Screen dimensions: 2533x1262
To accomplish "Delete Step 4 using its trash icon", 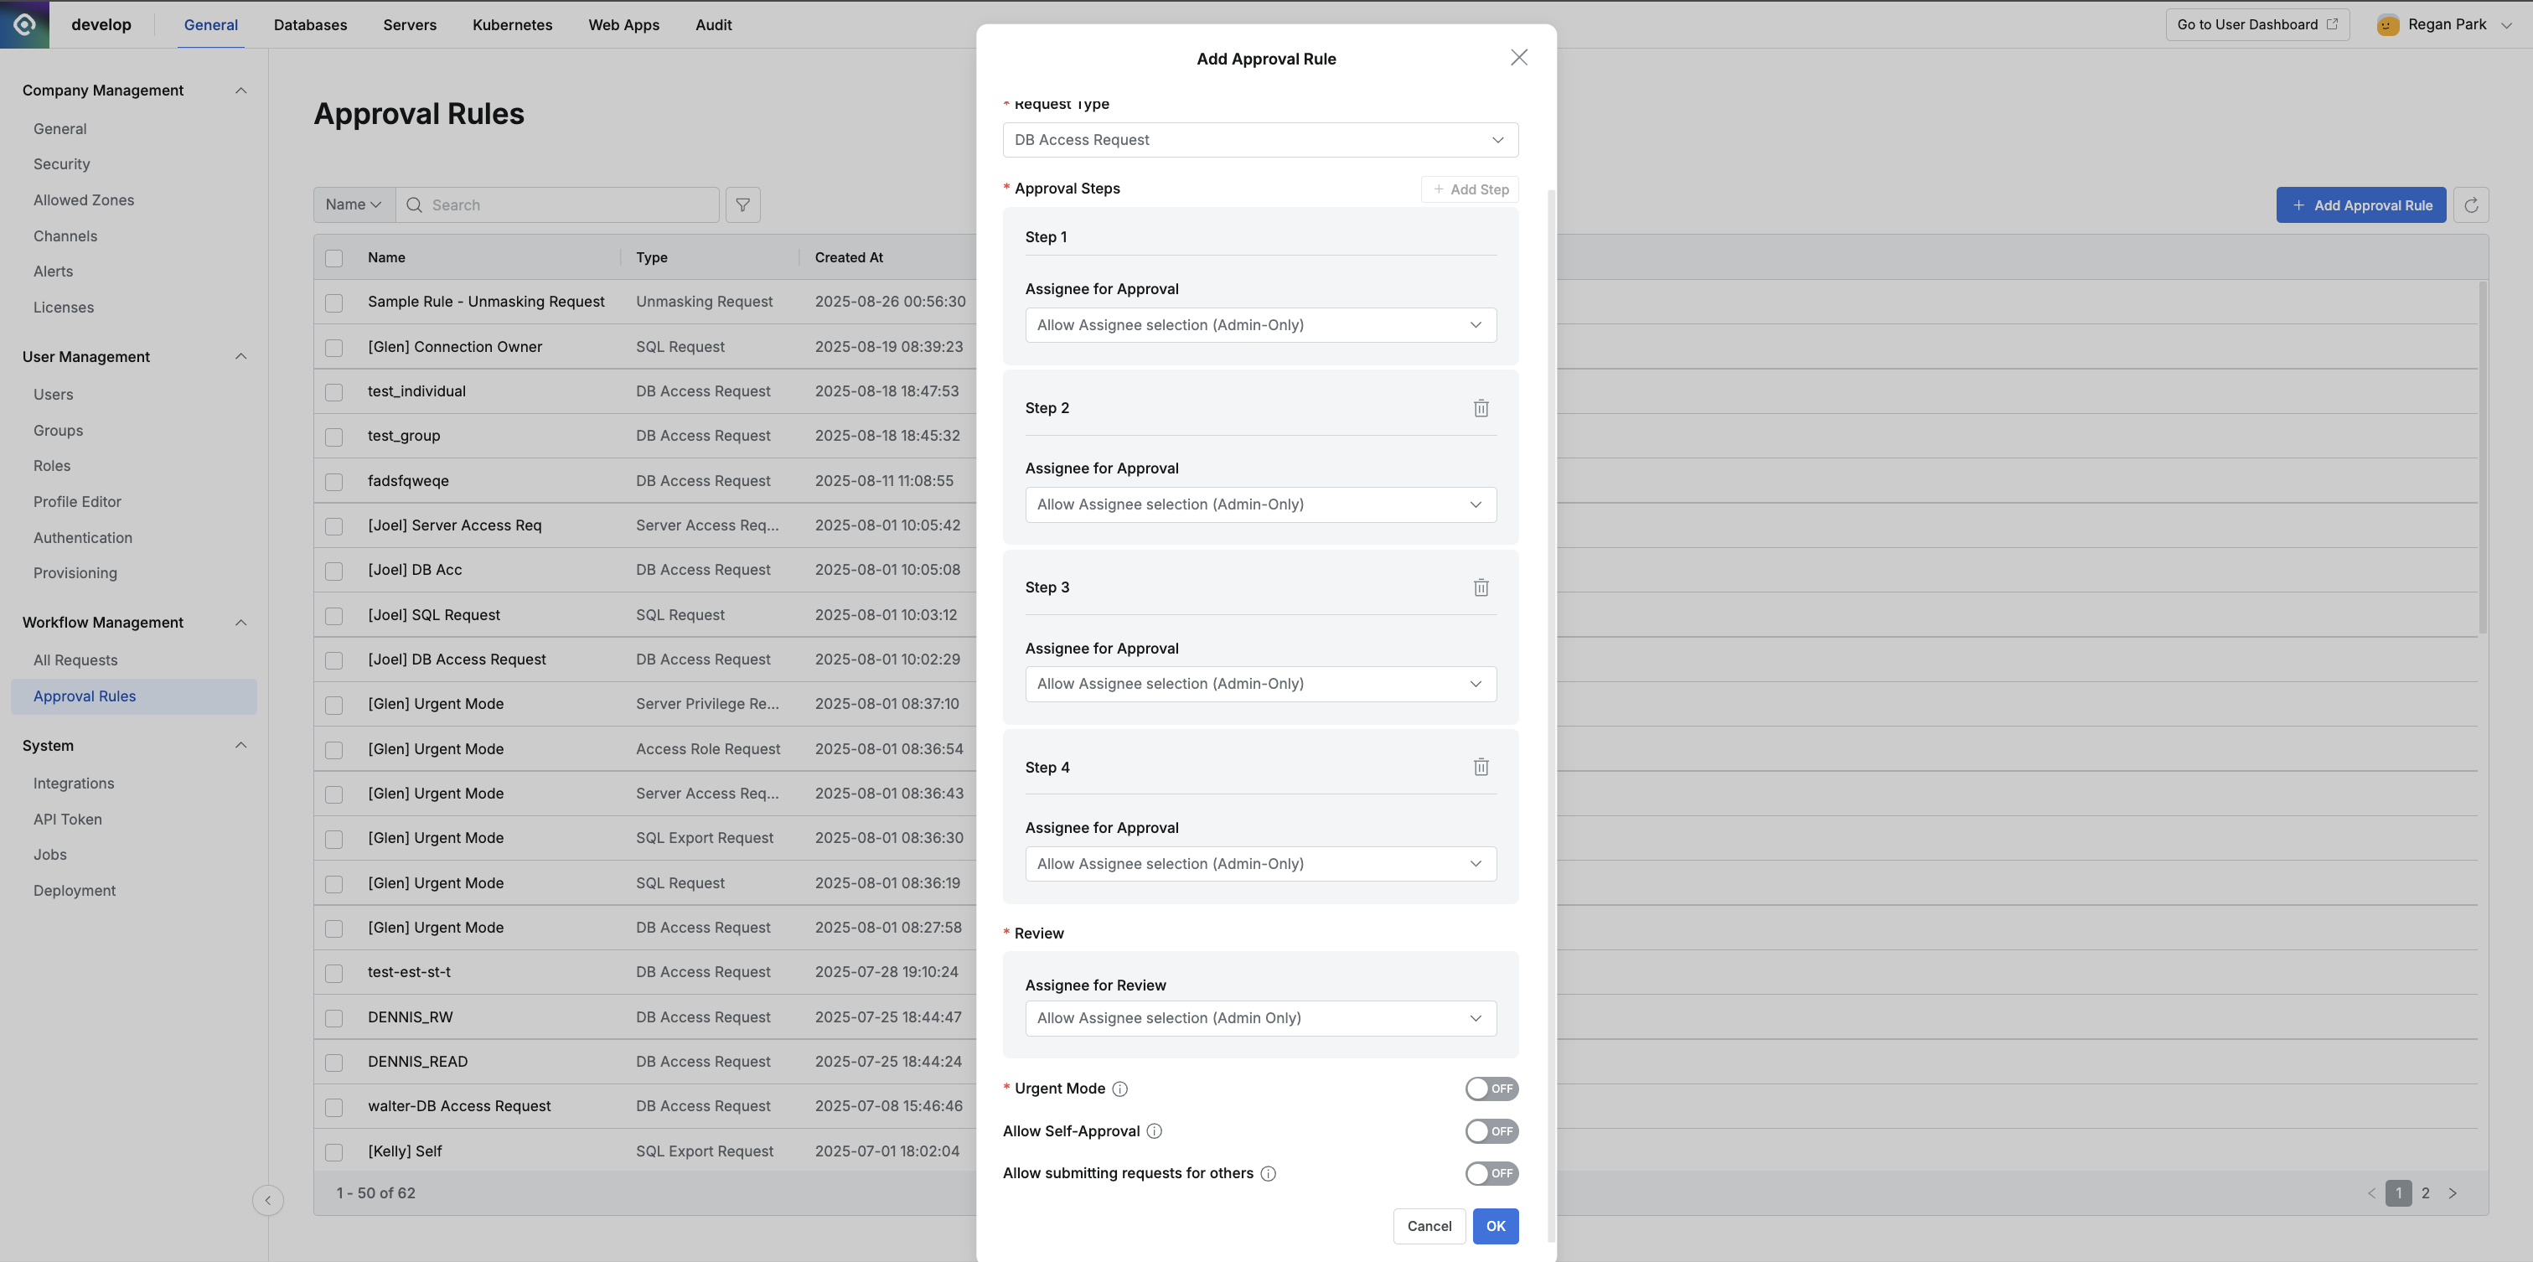I will click(x=1482, y=768).
